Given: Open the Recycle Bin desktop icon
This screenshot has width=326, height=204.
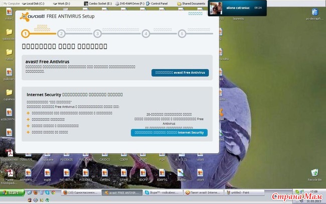Looking at the screenshot, I should [x=314, y=174].
